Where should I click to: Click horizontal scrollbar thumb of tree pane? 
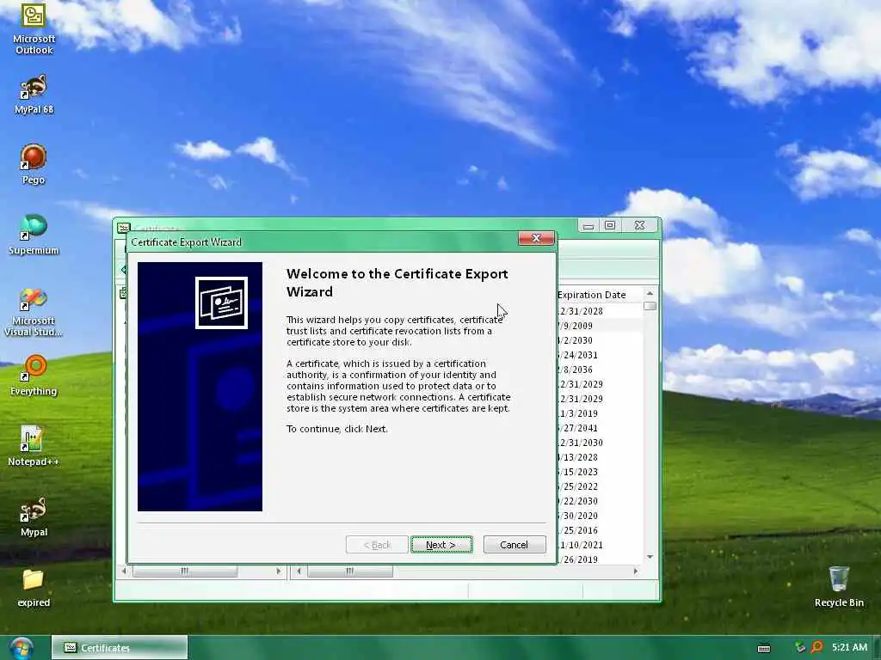coord(185,571)
